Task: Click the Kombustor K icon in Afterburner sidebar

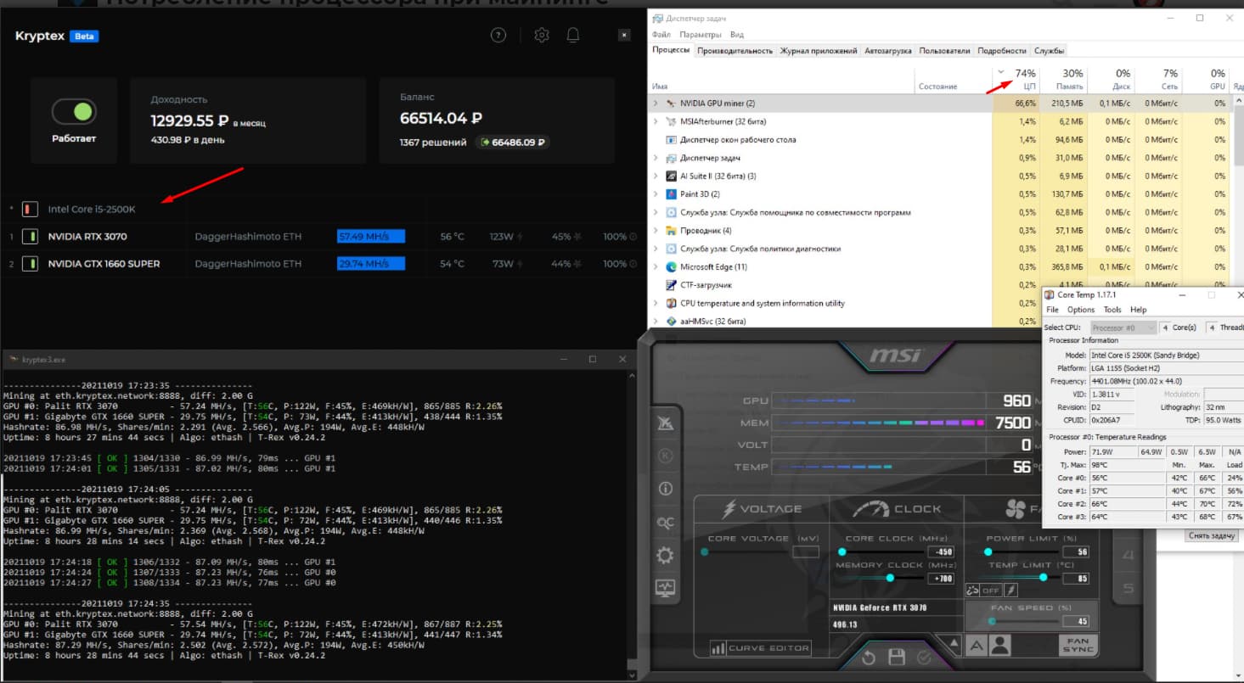Action: (665, 456)
